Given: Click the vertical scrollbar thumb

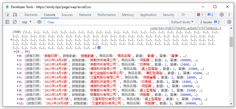Looking at the screenshot, I should pyautogui.click(x=231, y=42).
